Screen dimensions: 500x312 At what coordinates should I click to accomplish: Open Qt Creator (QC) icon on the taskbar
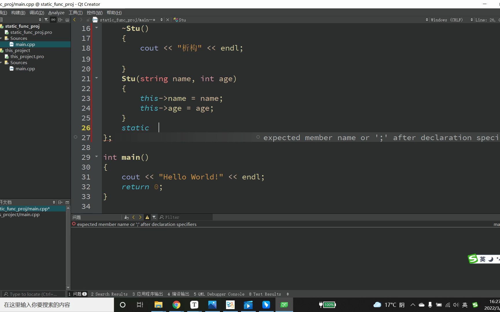(x=284, y=304)
